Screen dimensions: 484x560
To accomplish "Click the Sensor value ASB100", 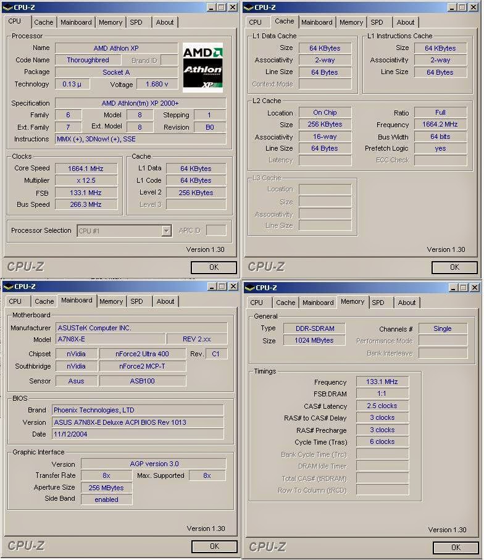I will (143, 381).
